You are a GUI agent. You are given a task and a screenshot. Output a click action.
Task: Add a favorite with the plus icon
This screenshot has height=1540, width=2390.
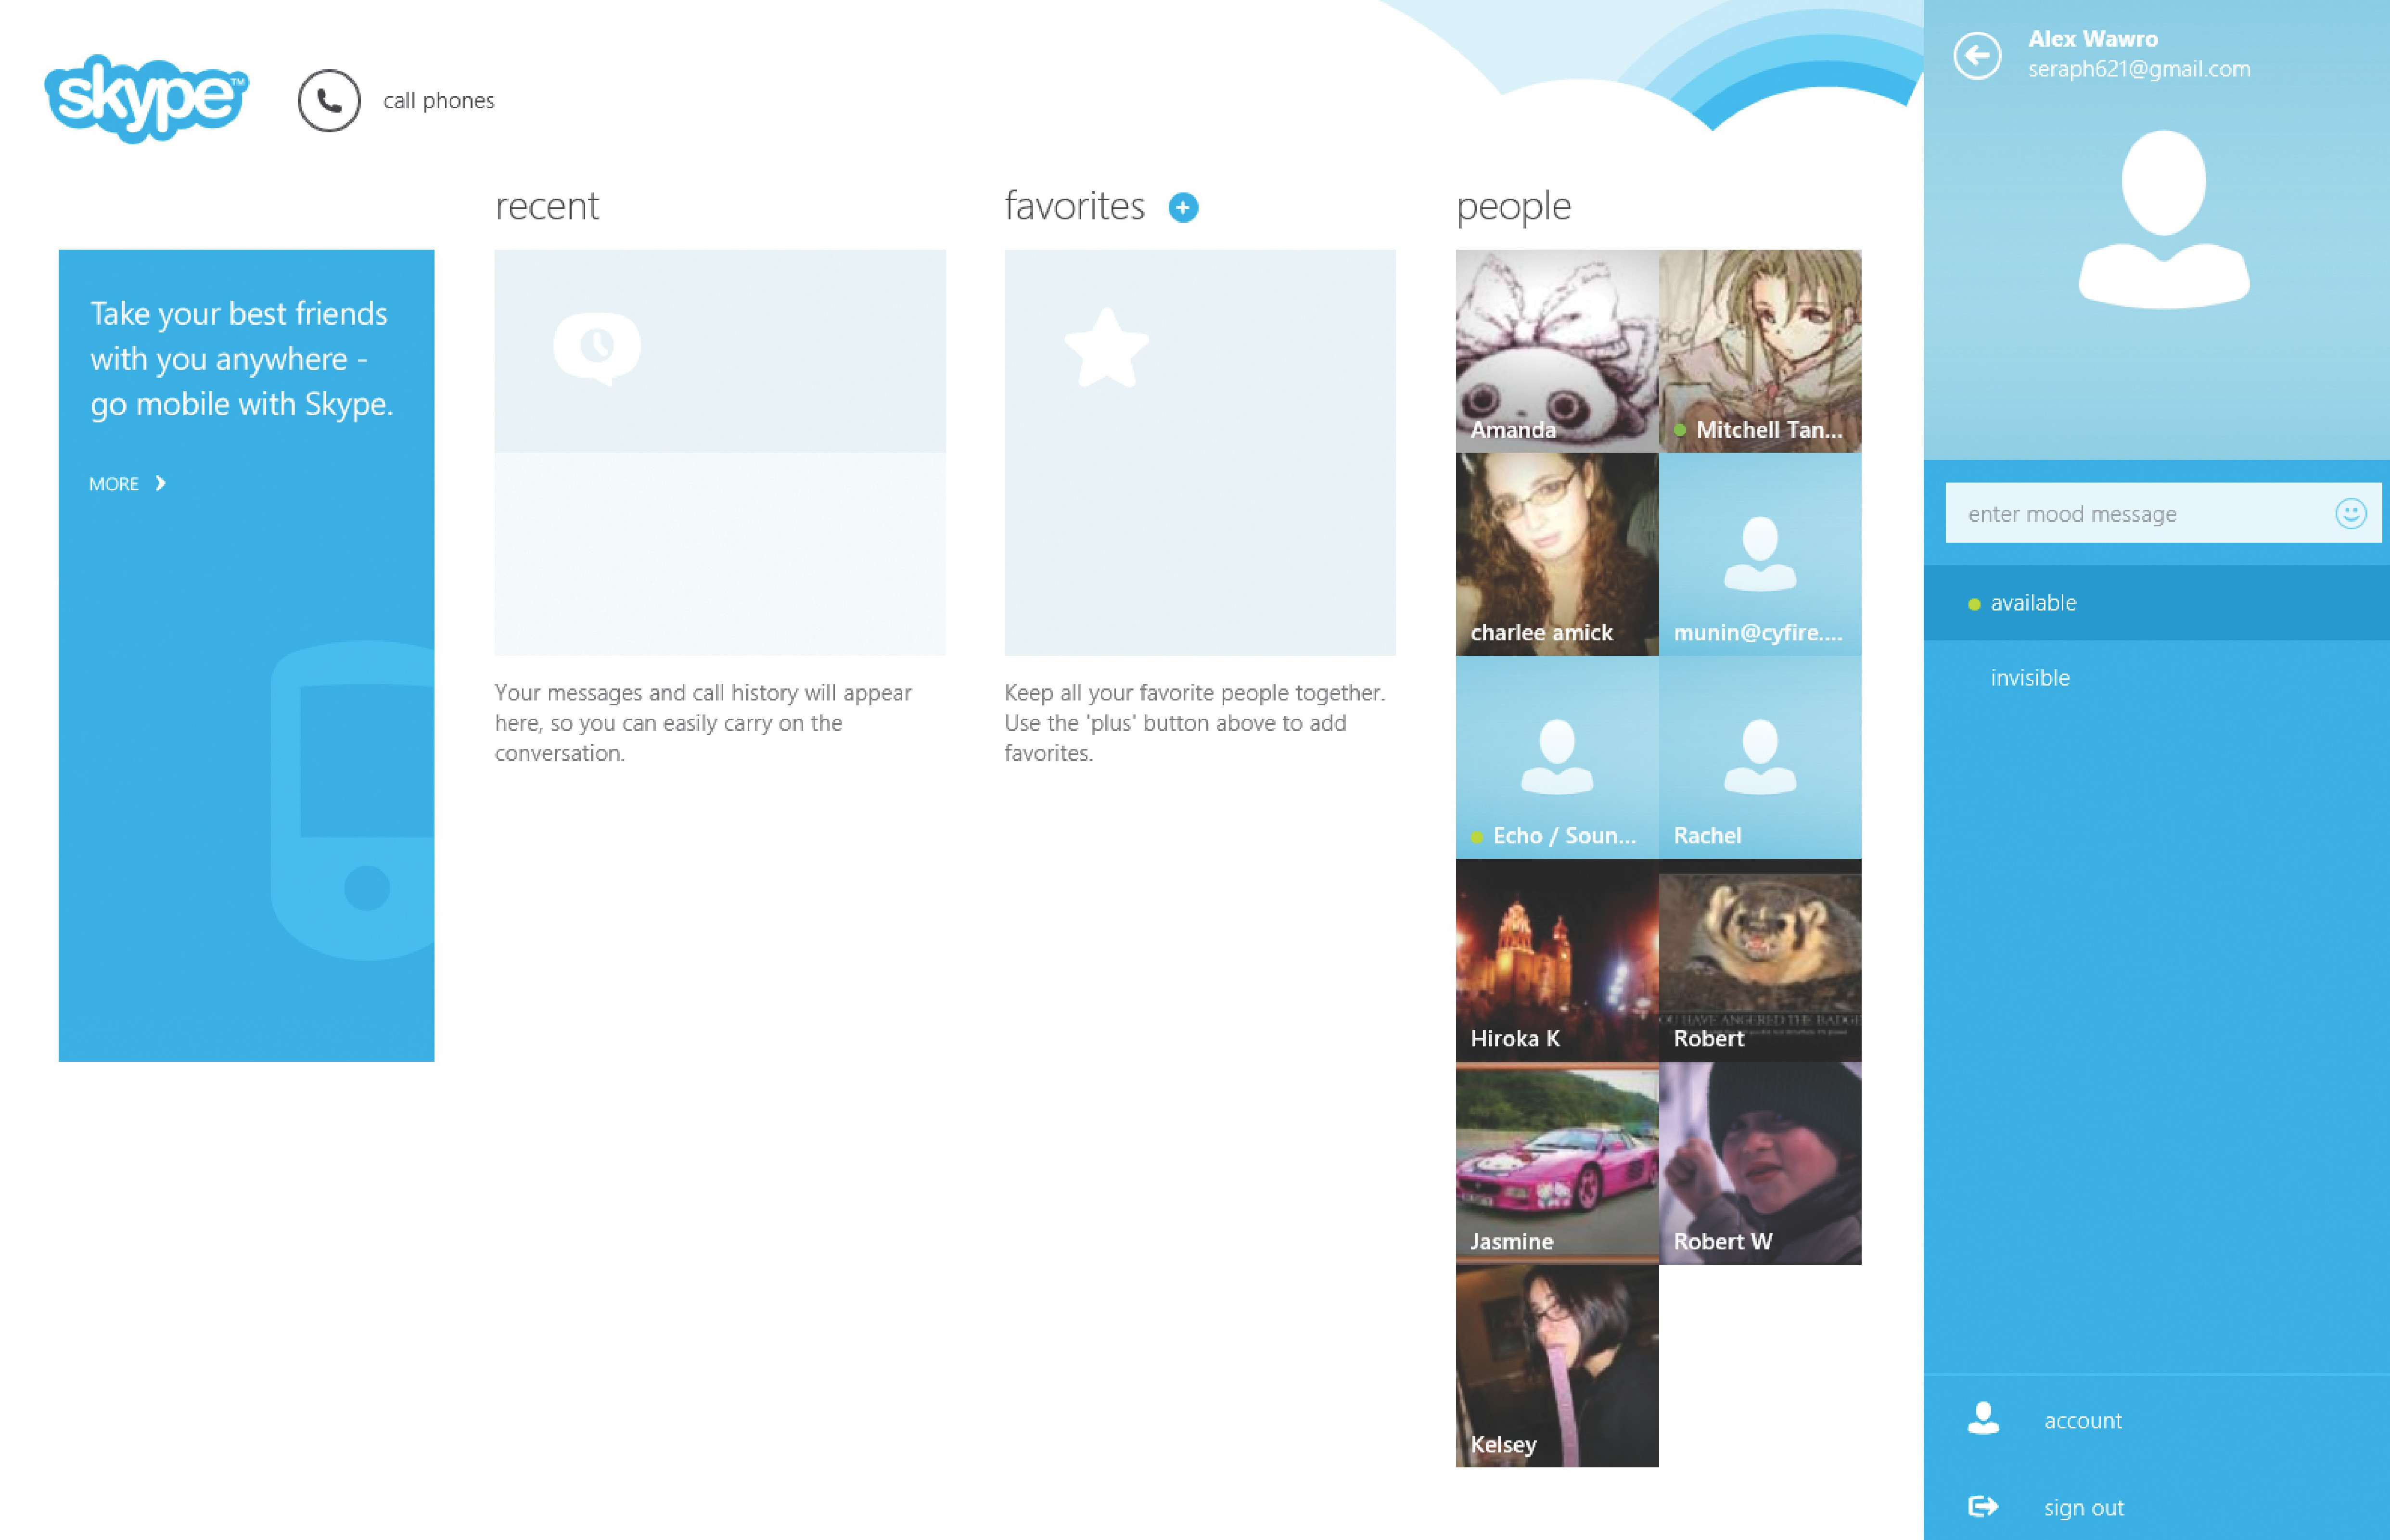tap(1183, 207)
